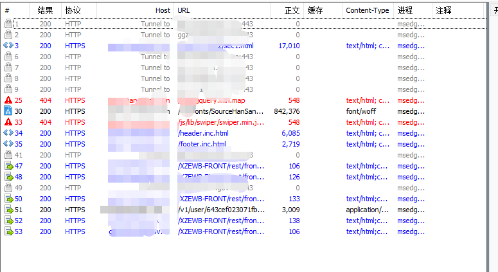Sort by the URL column header
This screenshot has height=272, width=498.
(222, 10)
